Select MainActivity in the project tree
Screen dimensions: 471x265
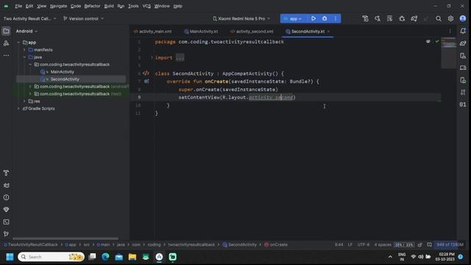tap(62, 72)
